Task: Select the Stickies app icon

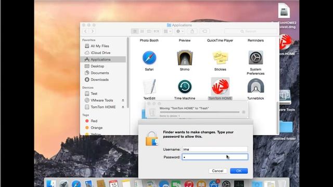Action: (x=220, y=58)
